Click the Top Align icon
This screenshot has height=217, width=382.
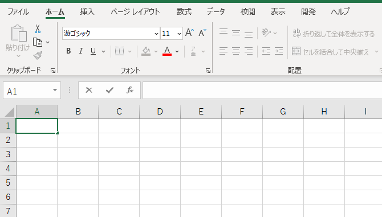(223, 32)
